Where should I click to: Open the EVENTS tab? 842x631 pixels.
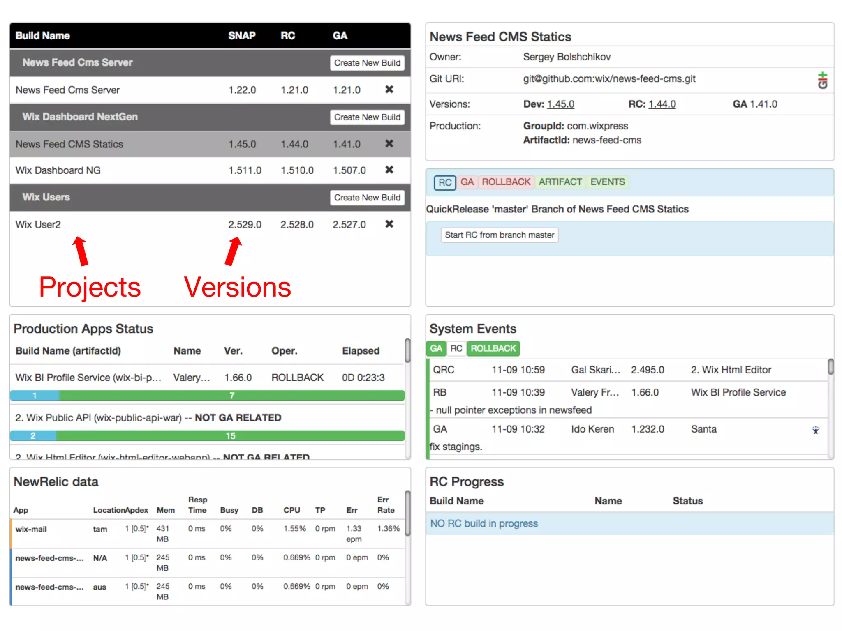click(x=608, y=182)
